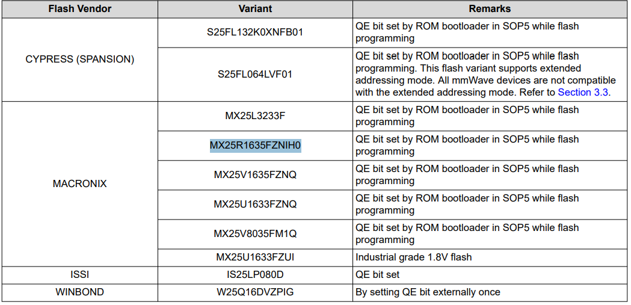Click the MX25L3233F variant text
This screenshot has height=305, width=631.
(x=255, y=116)
